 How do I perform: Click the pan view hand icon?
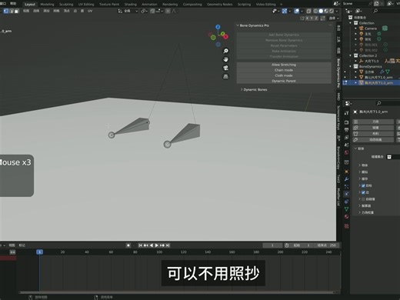click(225, 59)
